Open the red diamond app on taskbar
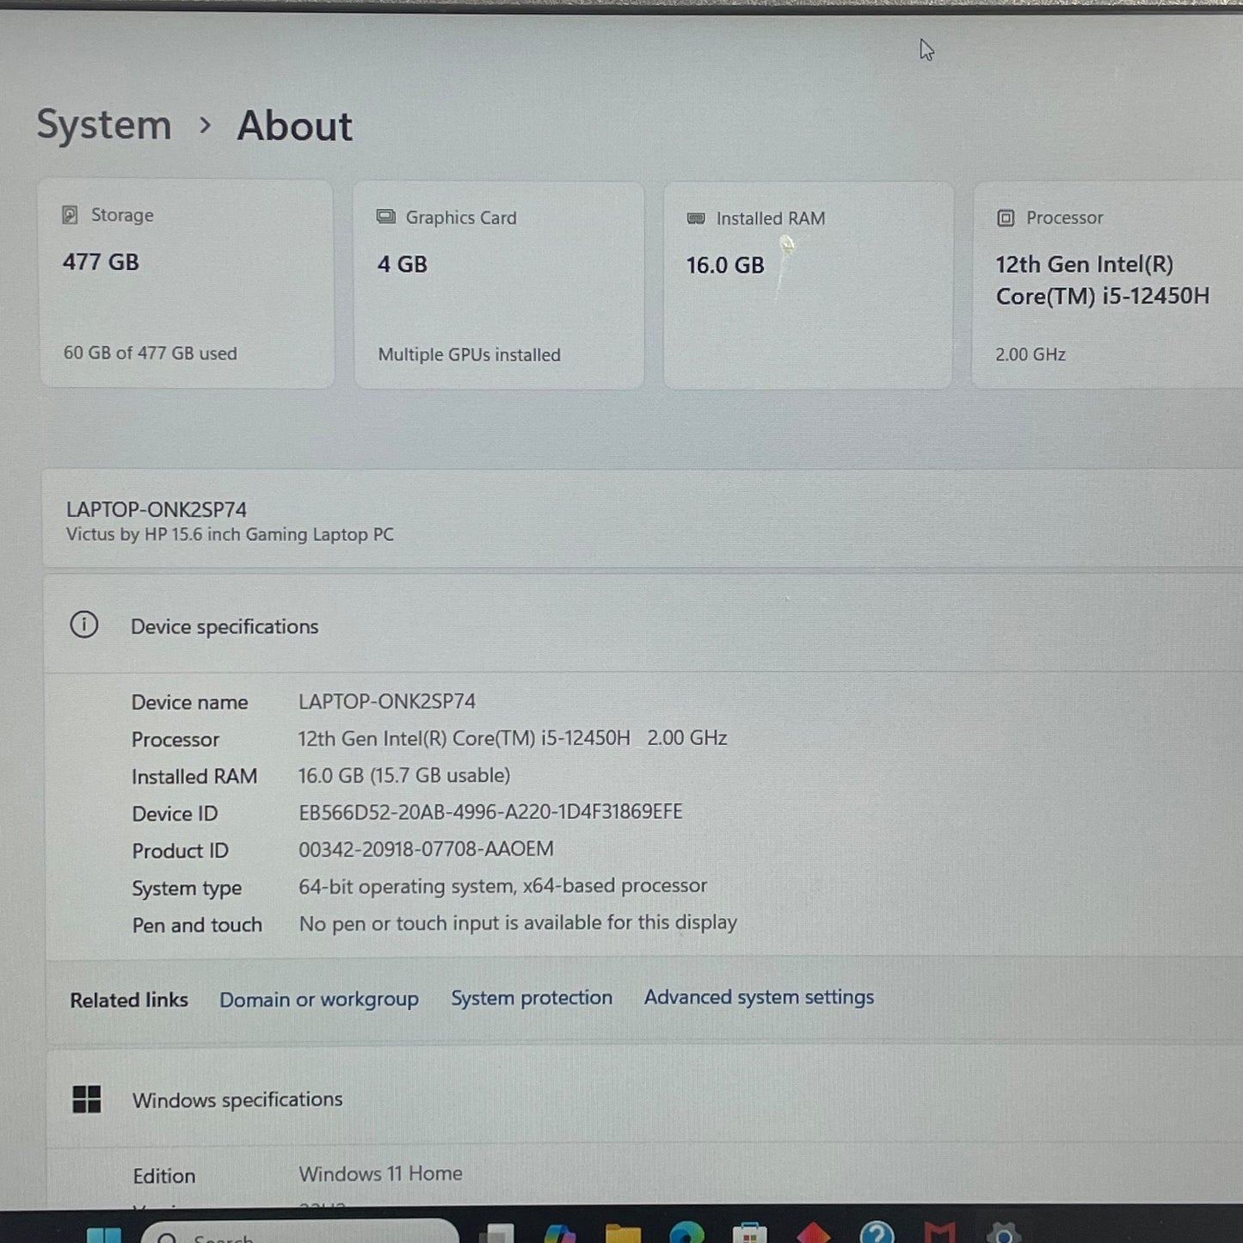1243x1243 pixels. pos(813,1234)
